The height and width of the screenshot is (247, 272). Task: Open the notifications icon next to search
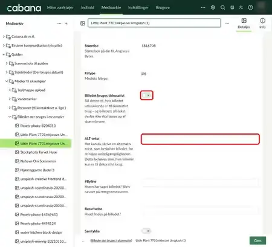pyautogui.click(x=232, y=7)
